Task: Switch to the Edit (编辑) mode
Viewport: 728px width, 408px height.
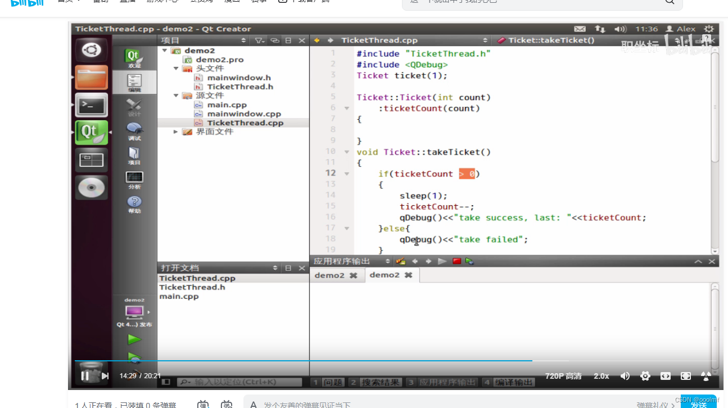Action: 134,83
